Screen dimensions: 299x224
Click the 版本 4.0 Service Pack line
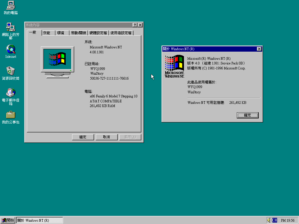click(216, 63)
